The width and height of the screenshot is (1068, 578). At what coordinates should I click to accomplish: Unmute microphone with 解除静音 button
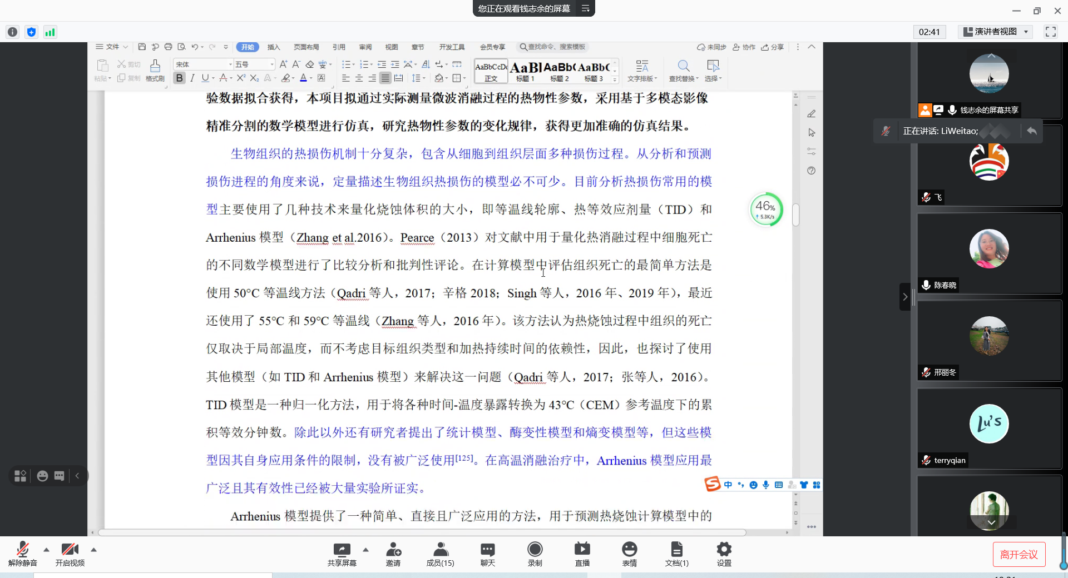(x=22, y=553)
